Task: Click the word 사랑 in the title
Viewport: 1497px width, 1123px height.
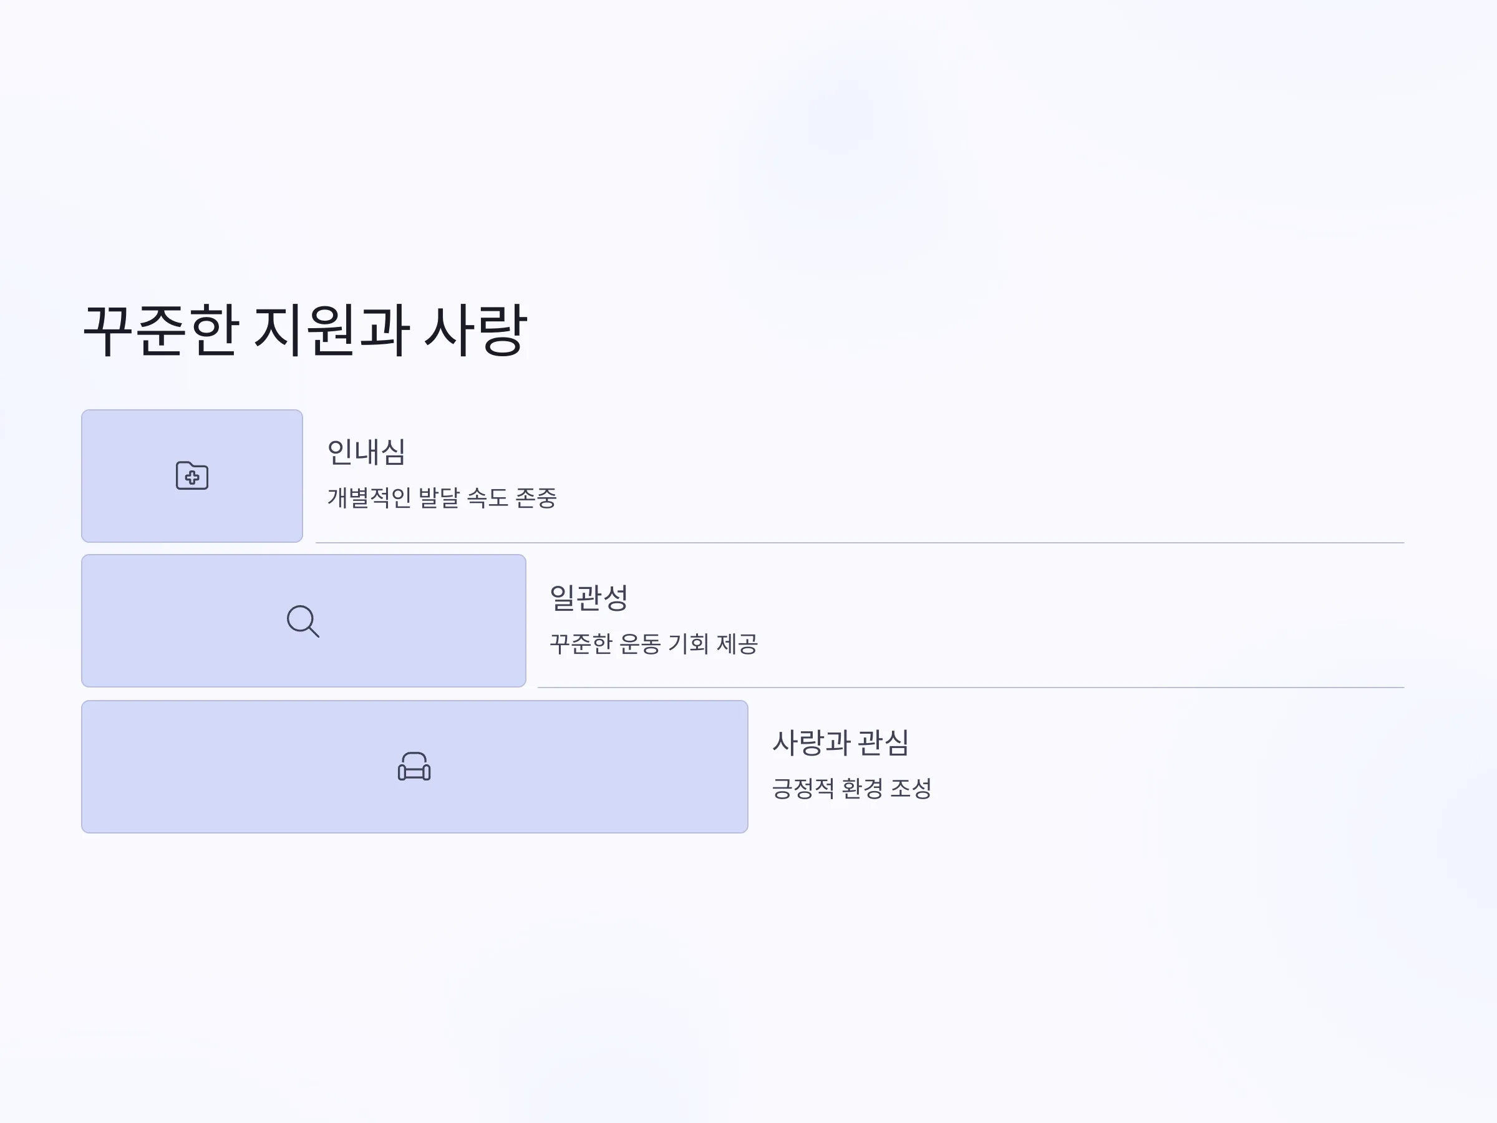Action: click(476, 329)
